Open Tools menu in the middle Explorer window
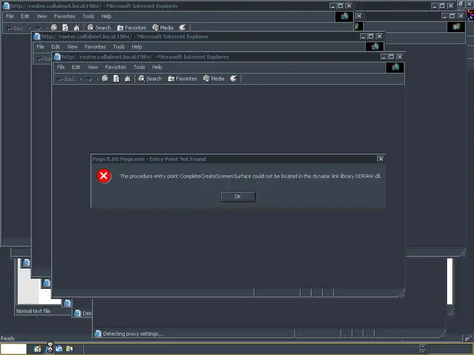The height and width of the screenshot is (355, 474). coord(119,47)
